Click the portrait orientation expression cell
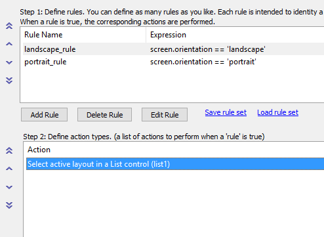 click(203, 62)
